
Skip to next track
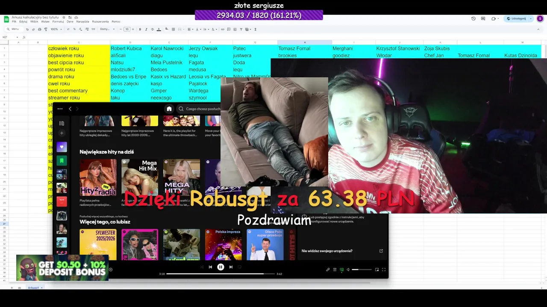click(x=231, y=267)
